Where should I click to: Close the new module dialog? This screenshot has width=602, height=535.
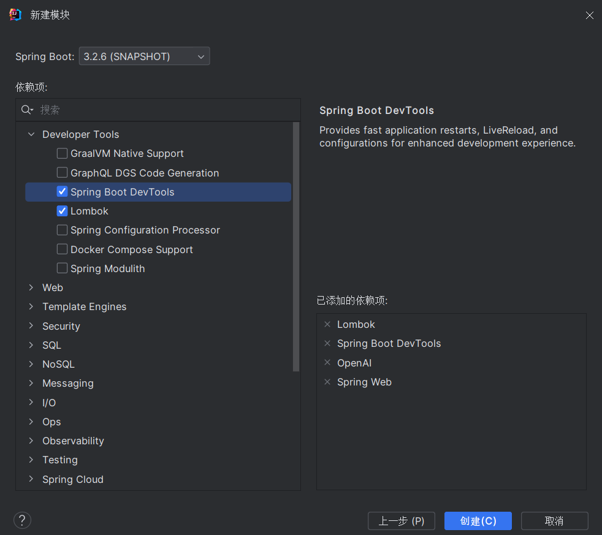click(589, 15)
